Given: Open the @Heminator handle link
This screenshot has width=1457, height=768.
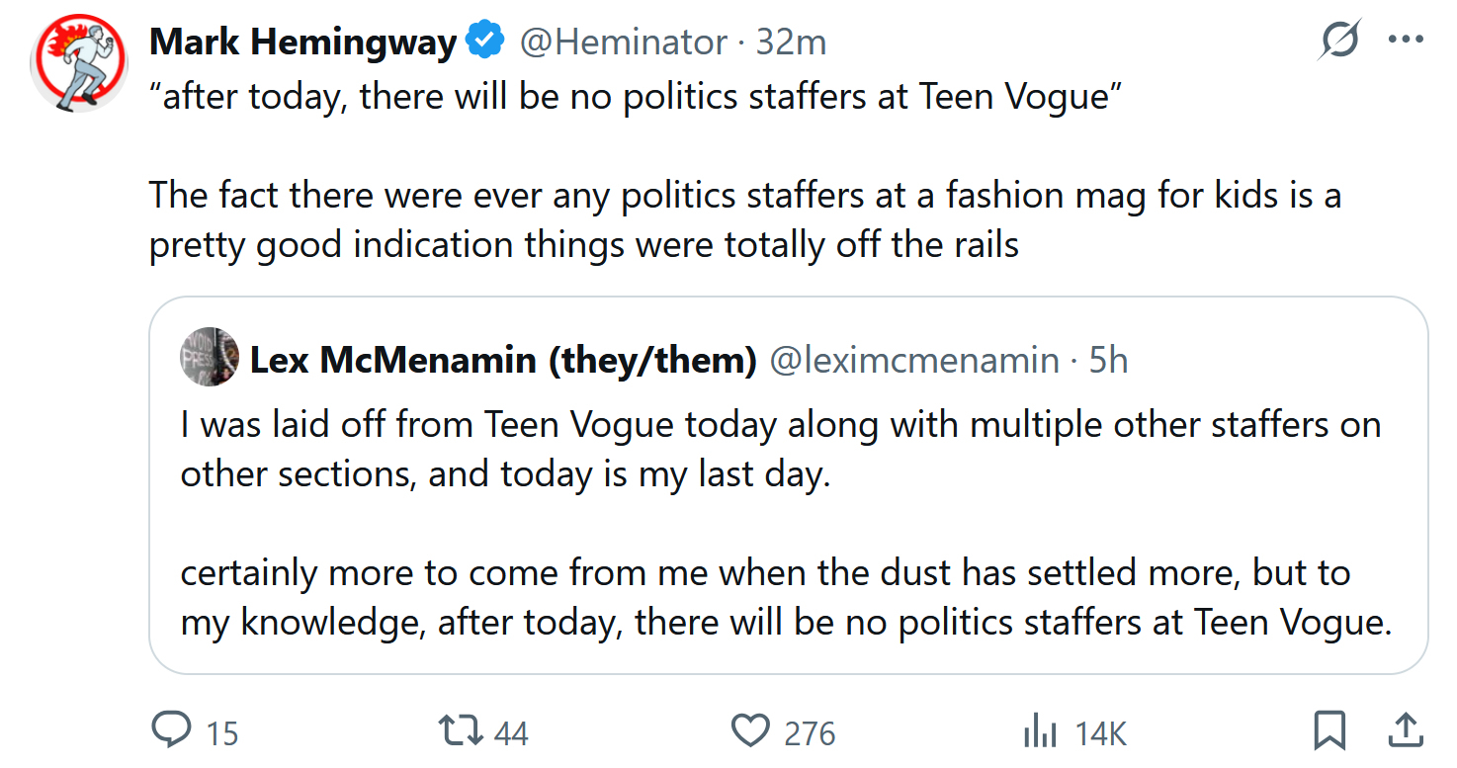Looking at the screenshot, I should tap(624, 42).
